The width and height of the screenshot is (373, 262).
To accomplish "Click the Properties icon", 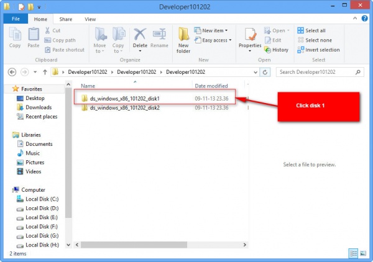I will (x=250, y=34).
